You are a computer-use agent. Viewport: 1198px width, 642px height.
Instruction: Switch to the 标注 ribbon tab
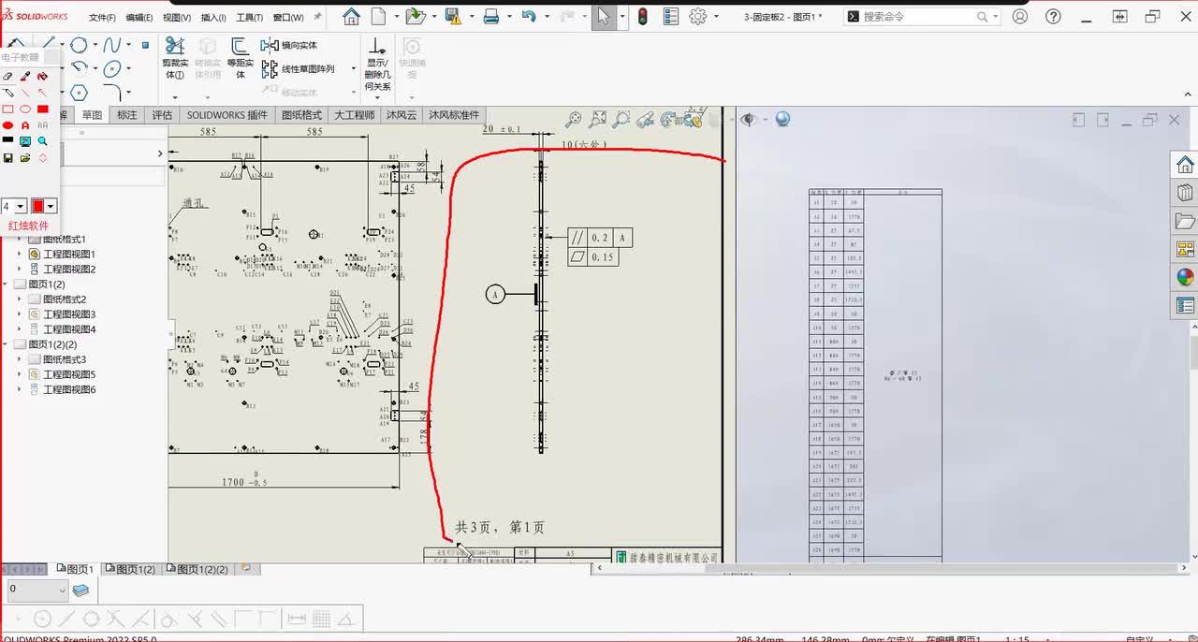point(126,115)
